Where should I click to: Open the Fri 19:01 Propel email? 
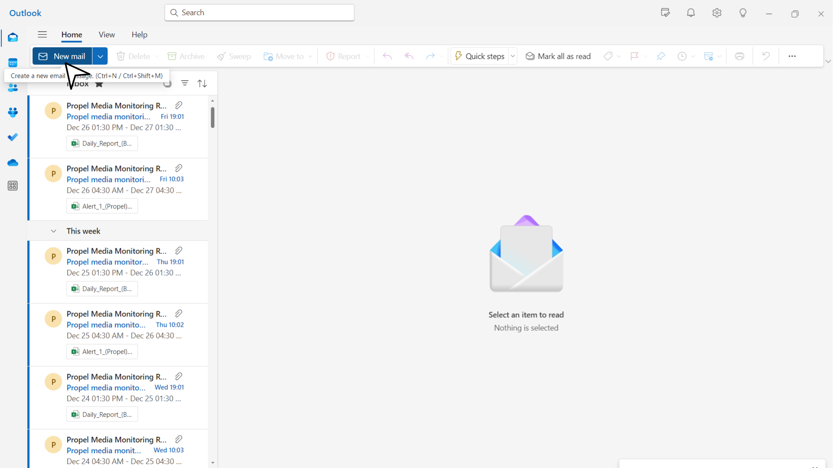[x=118, y=127]
